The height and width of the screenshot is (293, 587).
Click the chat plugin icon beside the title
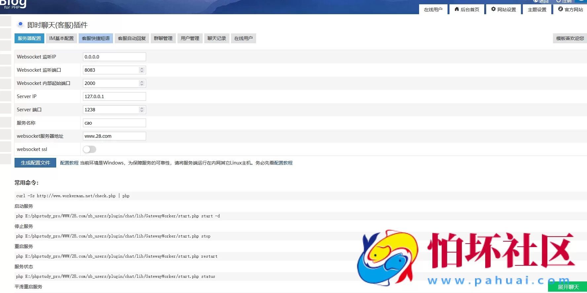pos(20,24)
